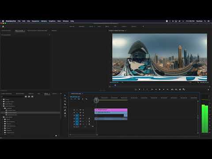Enable voice-over record on A2 track

pos(89,121)
